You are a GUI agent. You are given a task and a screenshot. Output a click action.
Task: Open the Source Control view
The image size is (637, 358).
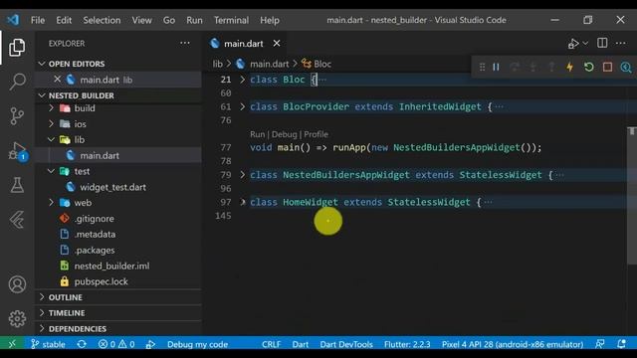pyautogui.click(x=17, y=116)
